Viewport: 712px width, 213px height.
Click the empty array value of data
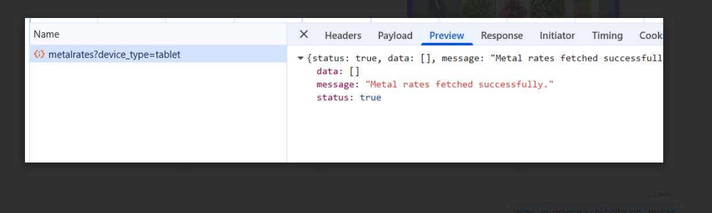tap(354, 71)
